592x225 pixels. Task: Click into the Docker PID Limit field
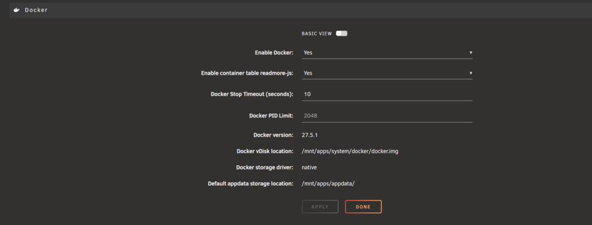pyautogui.click(x=387, y=116)
